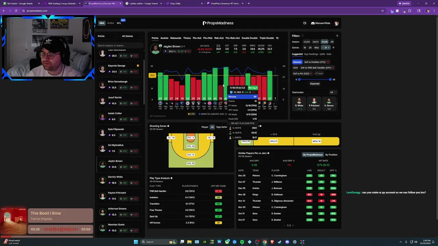The height and width of the screenshot is (246, 438).
Task: Bookmark this page with the star icon
Action: click(383, 11)
